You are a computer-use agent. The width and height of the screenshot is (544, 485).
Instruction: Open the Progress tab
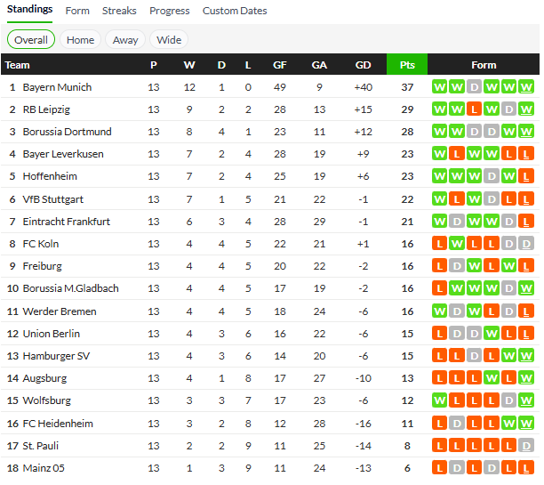click(x=169, y=11)
